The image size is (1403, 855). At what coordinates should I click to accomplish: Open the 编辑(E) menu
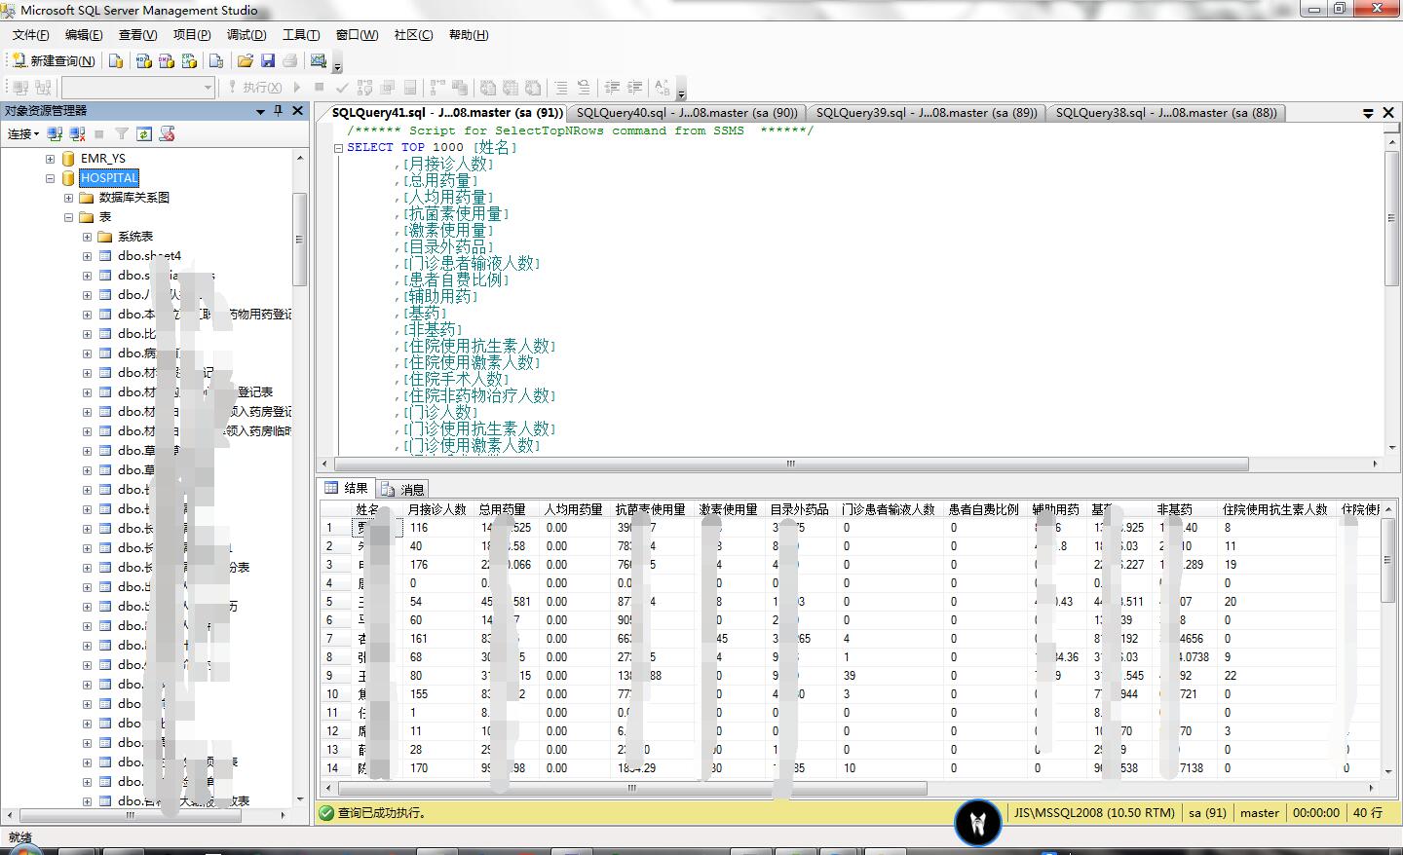(84, 34)
